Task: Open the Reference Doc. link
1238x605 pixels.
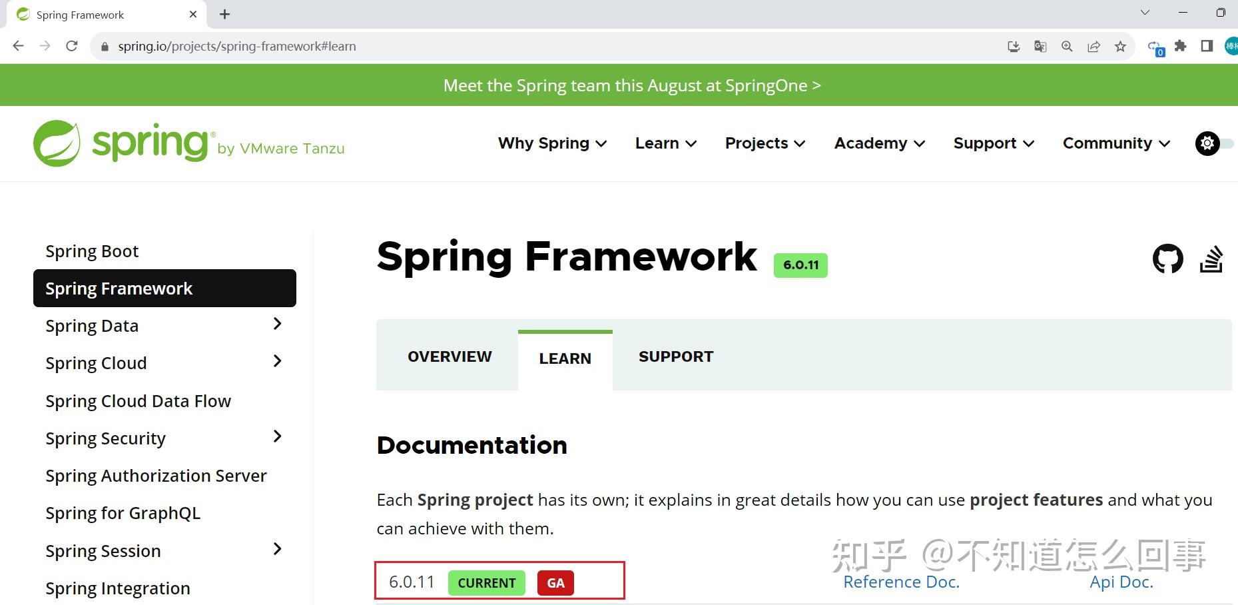Action: pyautogui.click(x=901, y=581)
